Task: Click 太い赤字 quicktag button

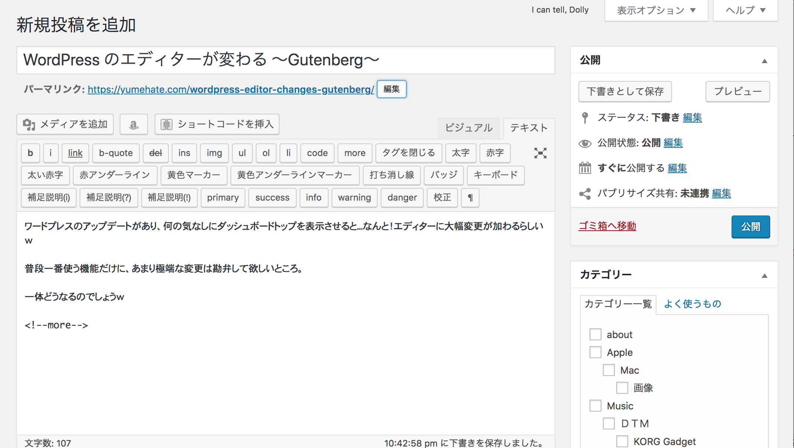Action: (x=45, y=175)
